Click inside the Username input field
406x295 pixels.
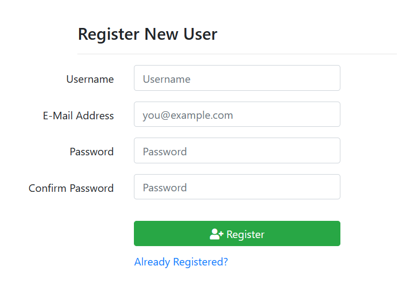(237, 78)
